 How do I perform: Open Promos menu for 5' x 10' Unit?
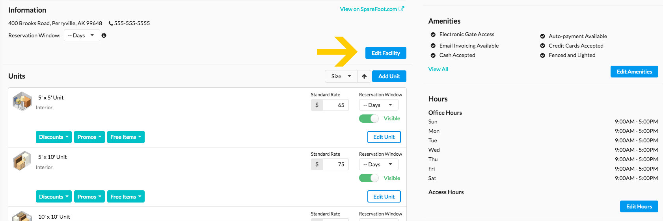pyautogui.click(x=89, y=197)
